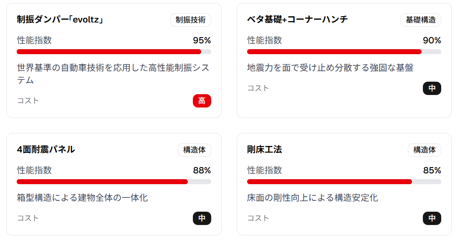This screenshot has width=455, height=240.
Task: Select the 構造体 badge on 剛床工法 card
Action: coord(425,150)
